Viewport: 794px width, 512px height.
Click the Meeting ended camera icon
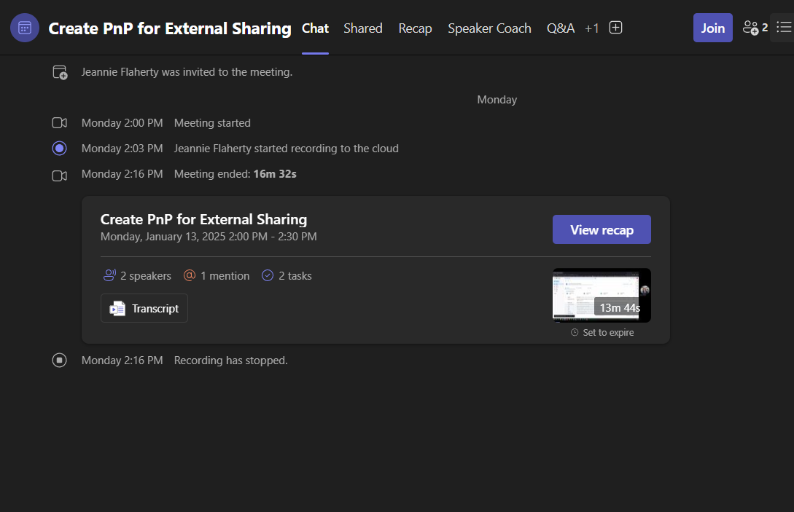tap(60, 175)
